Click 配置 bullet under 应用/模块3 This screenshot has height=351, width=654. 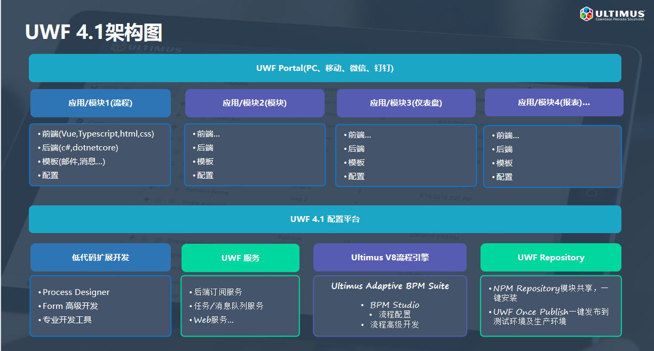pos(354,176)
